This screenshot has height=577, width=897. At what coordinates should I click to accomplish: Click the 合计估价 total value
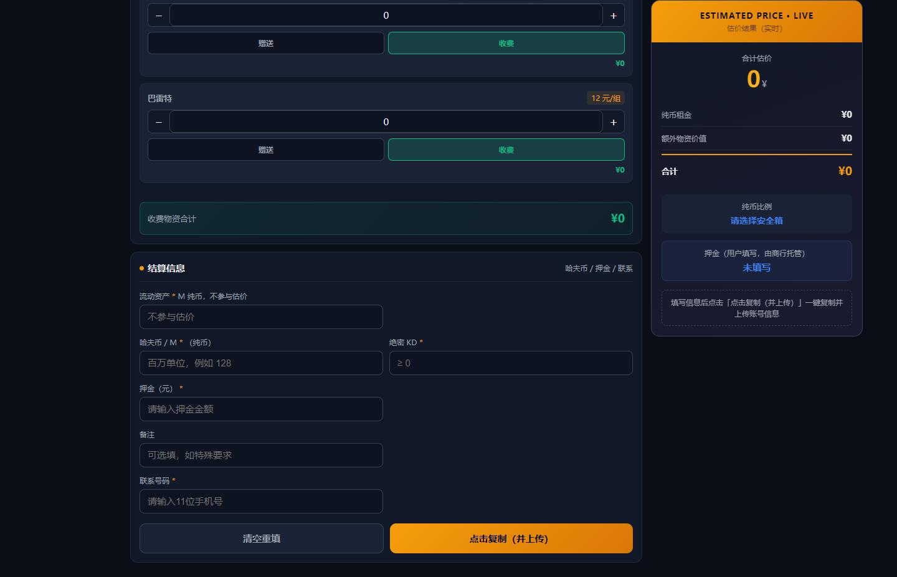coord(757,79)
